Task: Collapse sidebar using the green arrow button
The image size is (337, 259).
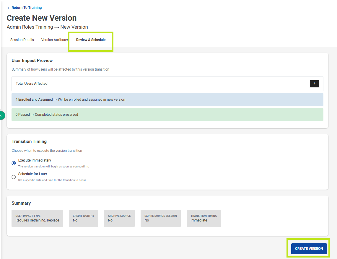Action: (1, 115)
